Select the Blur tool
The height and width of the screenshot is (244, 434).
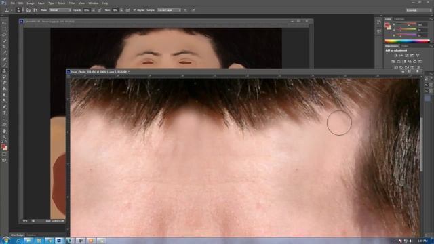pyautogui.click(x=4, y=95)
